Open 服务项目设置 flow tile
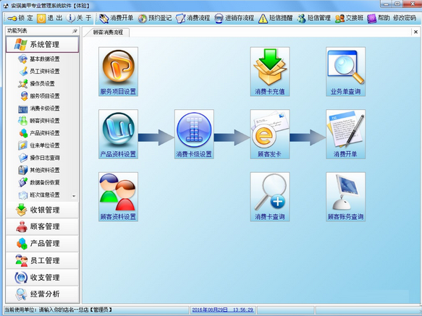 118,72
